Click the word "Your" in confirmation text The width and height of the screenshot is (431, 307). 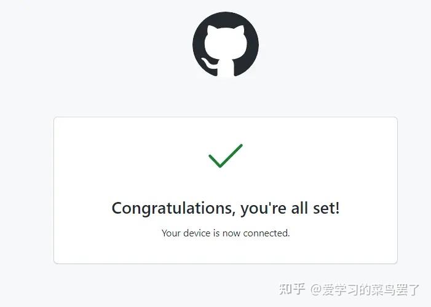pos(171,233)
